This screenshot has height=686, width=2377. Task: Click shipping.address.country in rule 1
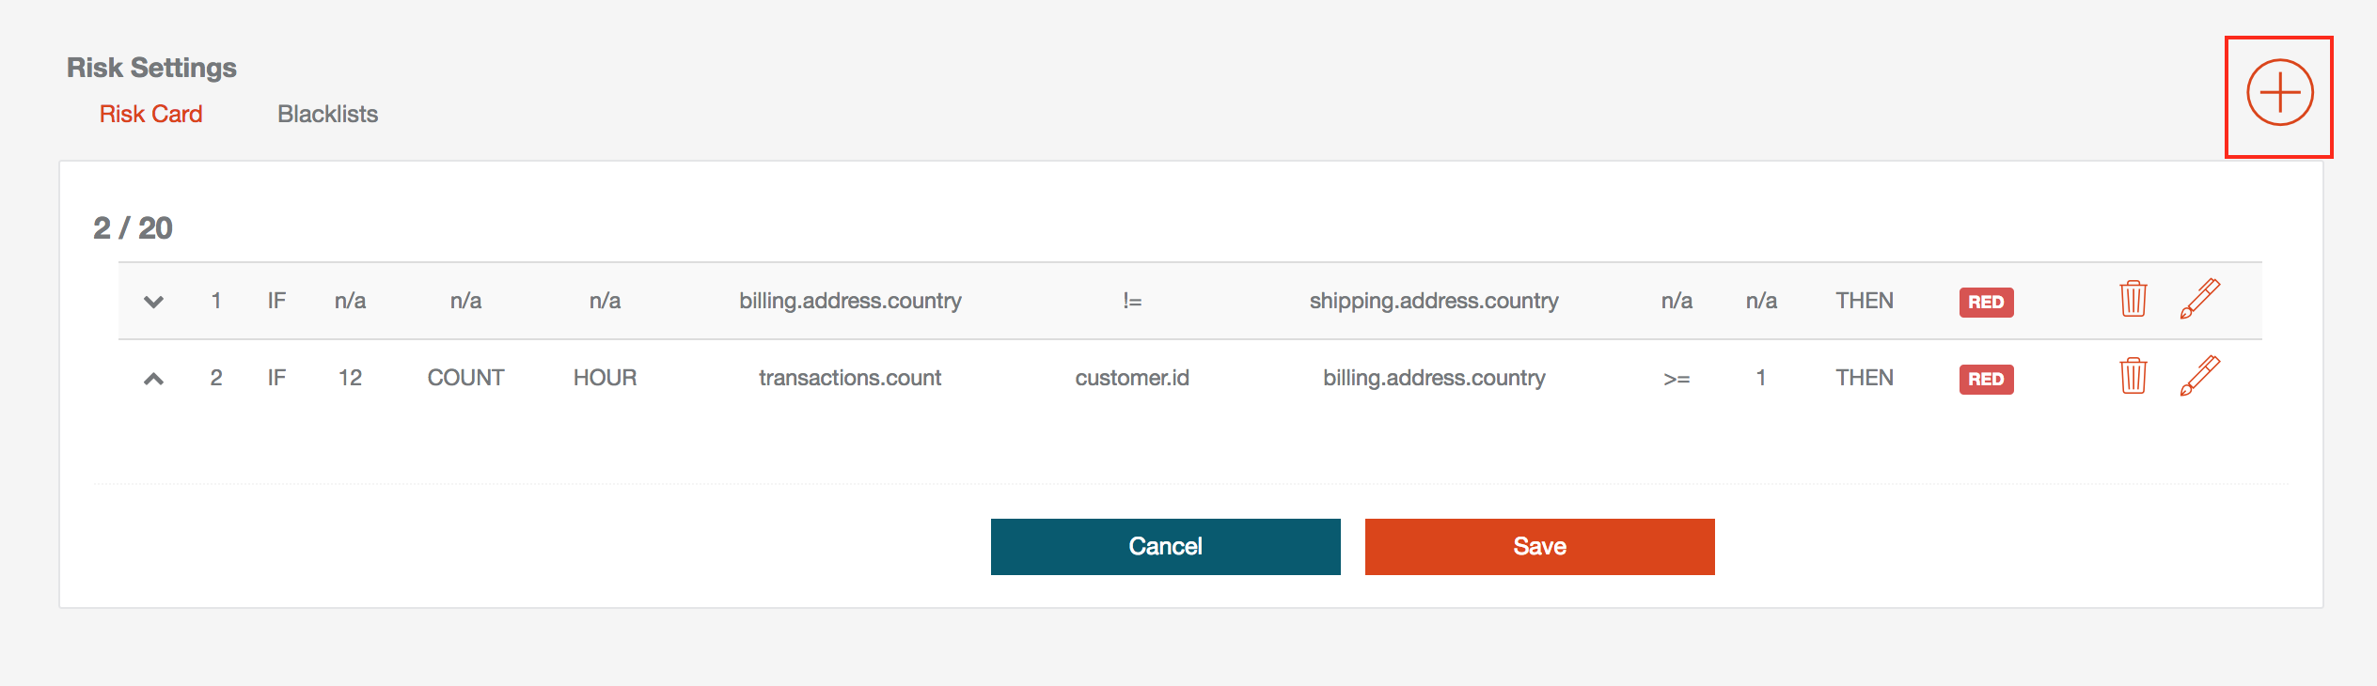tap(1434, 301)
